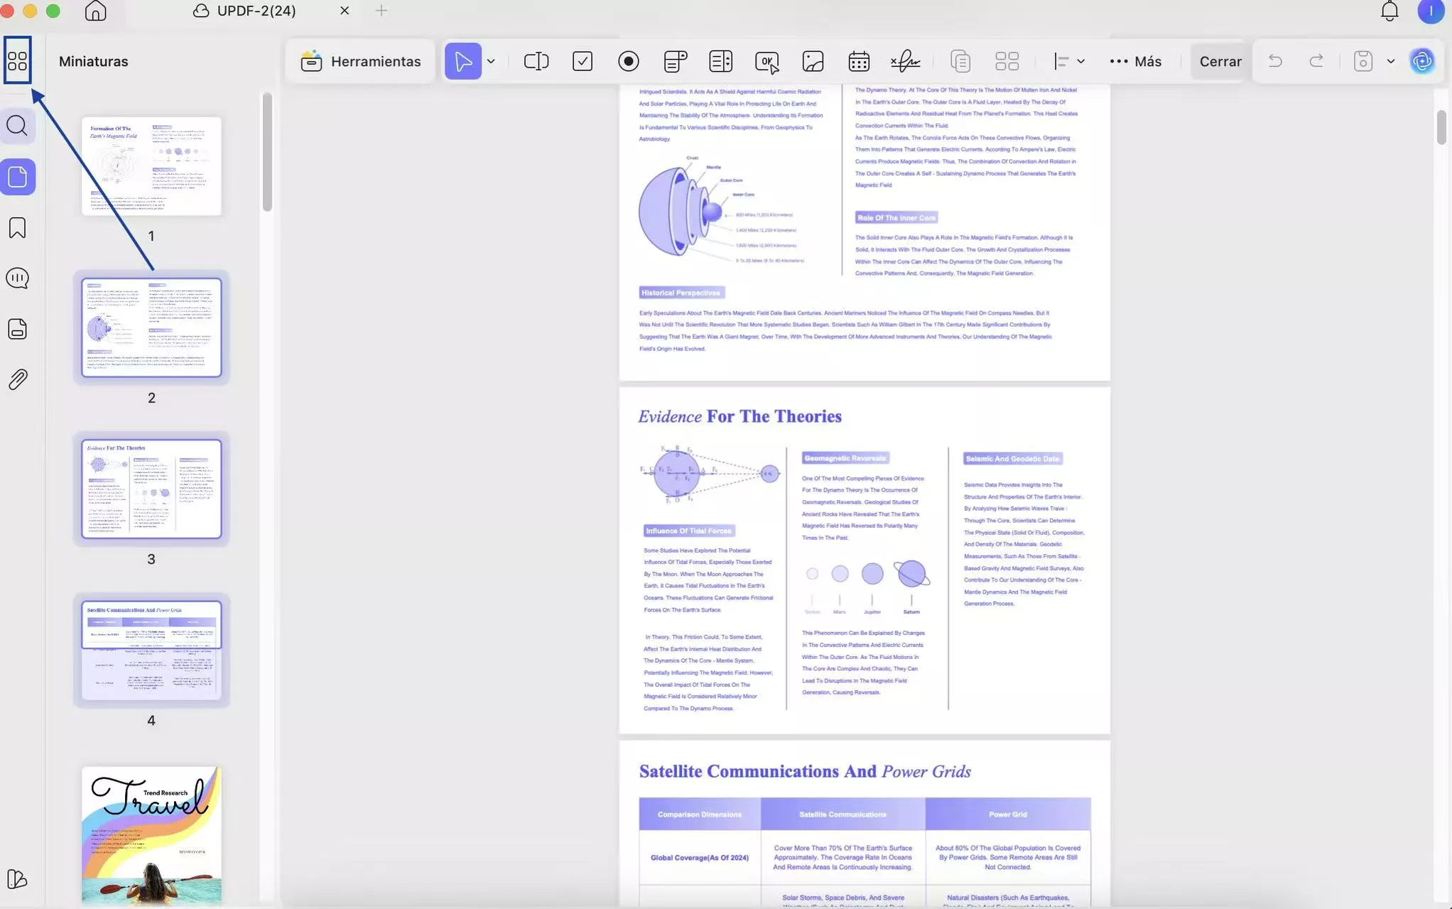Open the Herramientas menu
Viewport: 1452px width, 909px height.
[361, 61]
